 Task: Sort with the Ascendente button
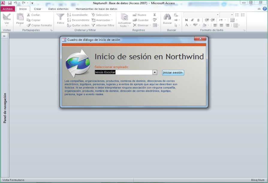[x=77, y=15]
